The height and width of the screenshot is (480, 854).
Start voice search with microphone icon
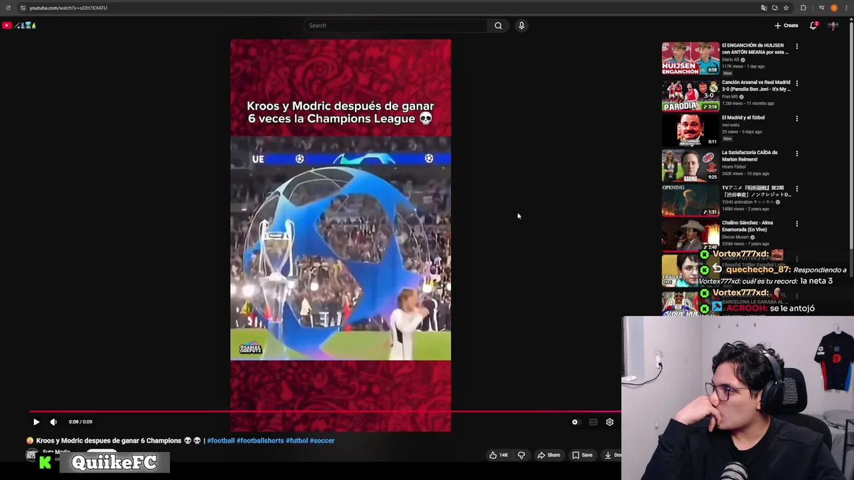(x=522, y=25)
